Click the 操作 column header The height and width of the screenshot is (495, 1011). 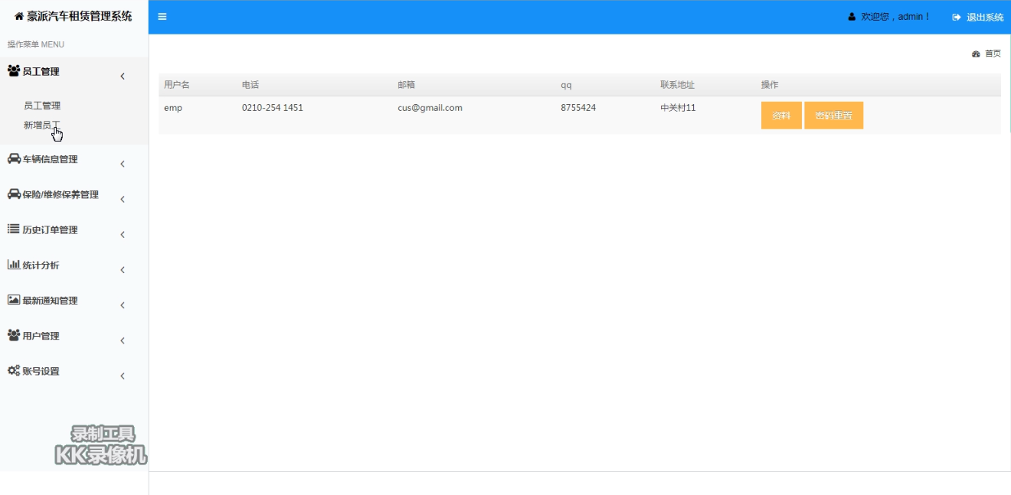click(770, 85)
